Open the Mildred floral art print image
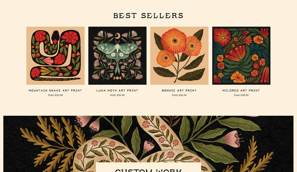297x172 pixels. pyautogui.click(x=241, y=56)
